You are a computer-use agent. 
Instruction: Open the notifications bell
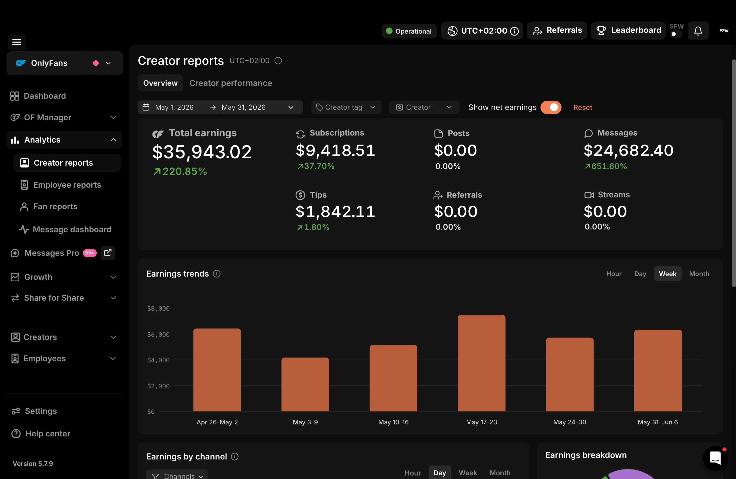pyautogui.click(x=698, y=31)
